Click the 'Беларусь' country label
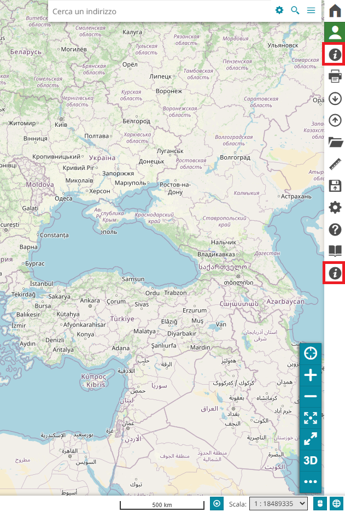The height and width of the screenshot is (512, 345). pyautogui.click(x=26, y=51)
